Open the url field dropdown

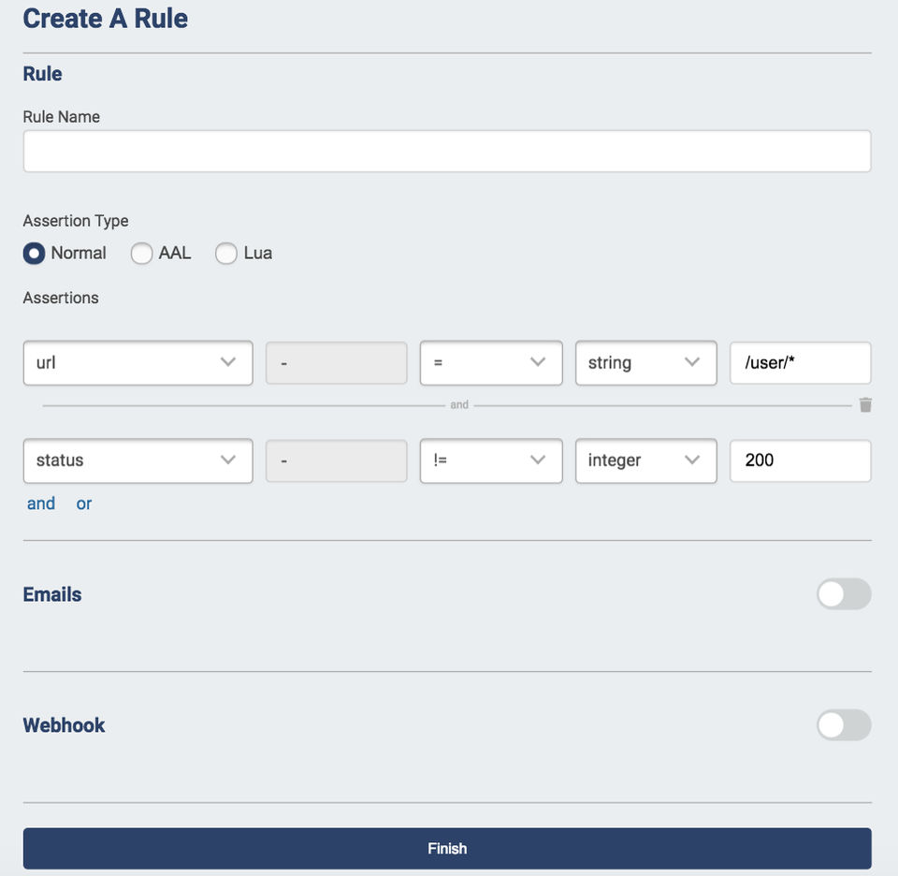[x=138, y=363]
